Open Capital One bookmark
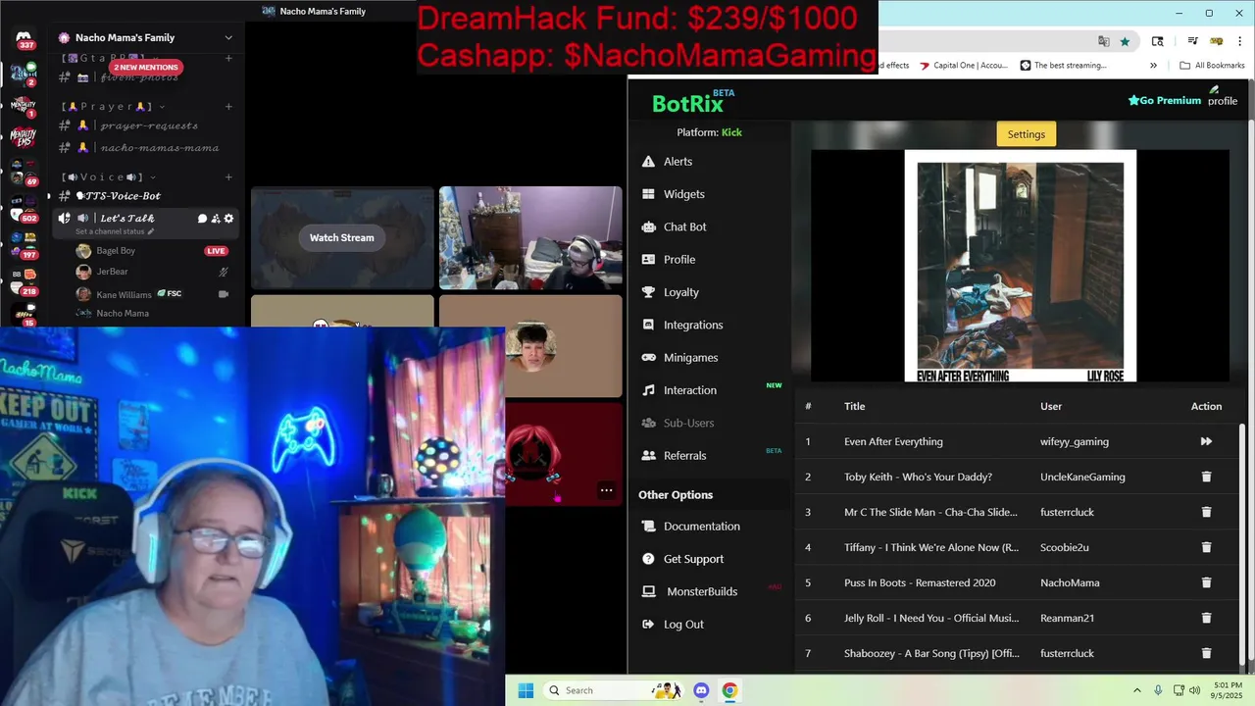 (963, 66)
